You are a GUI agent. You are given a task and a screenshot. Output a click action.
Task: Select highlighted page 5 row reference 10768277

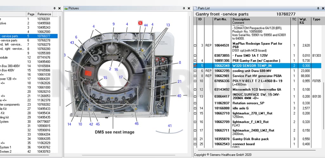click(x=29, y=36)
